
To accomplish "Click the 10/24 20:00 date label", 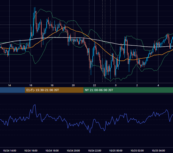I will (x=73, y=150).
